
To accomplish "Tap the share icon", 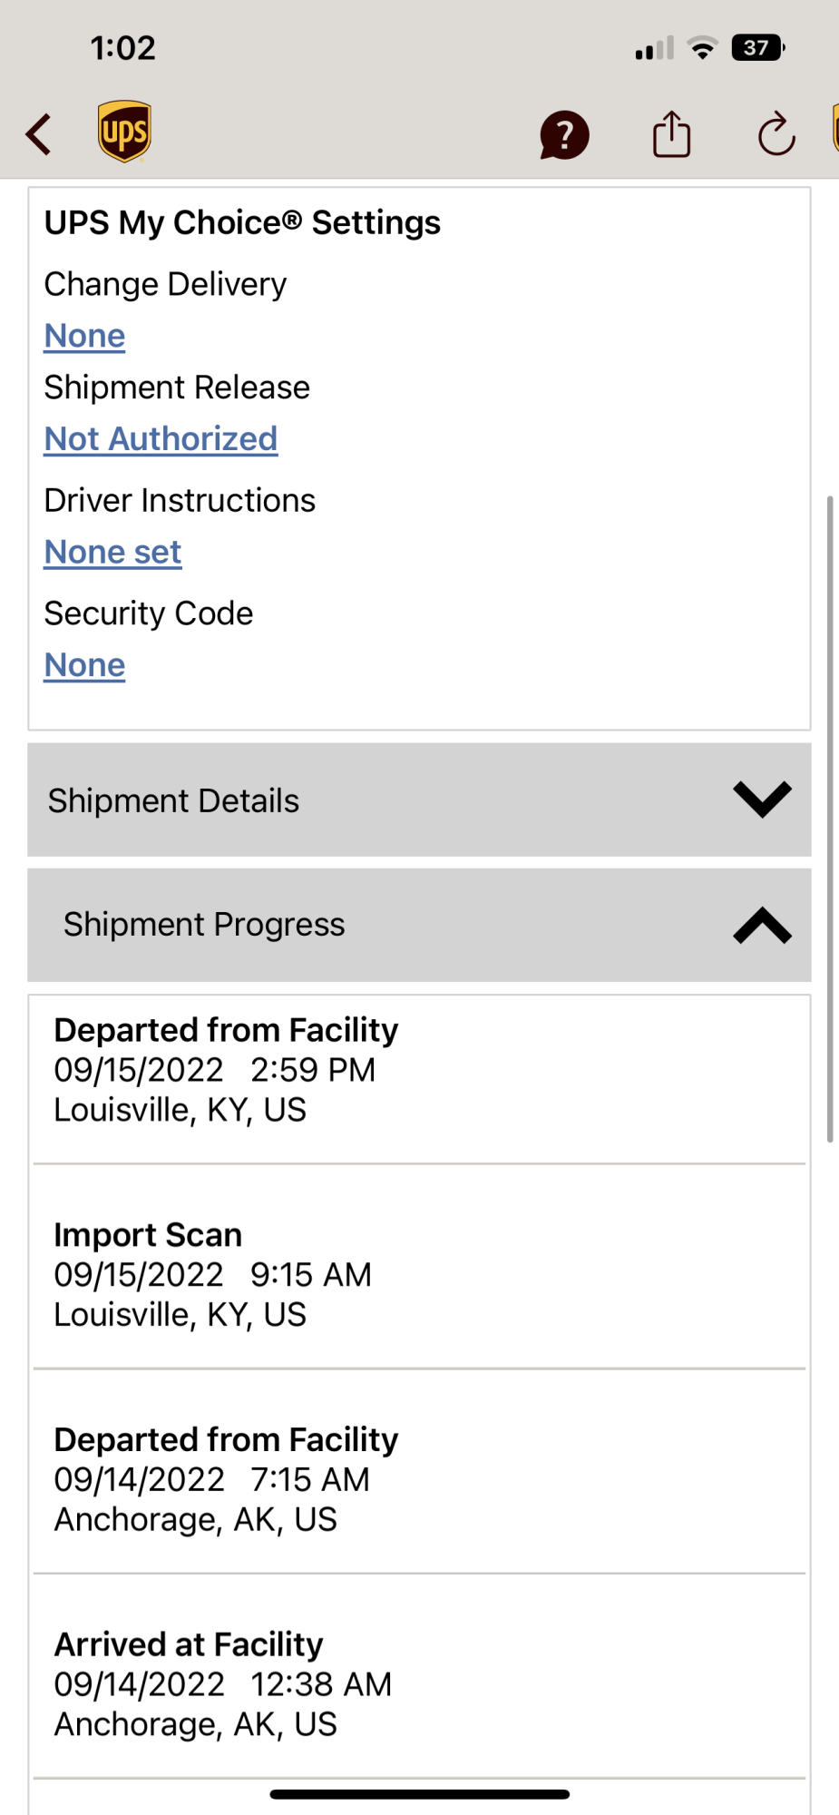I will click(671, 135).
